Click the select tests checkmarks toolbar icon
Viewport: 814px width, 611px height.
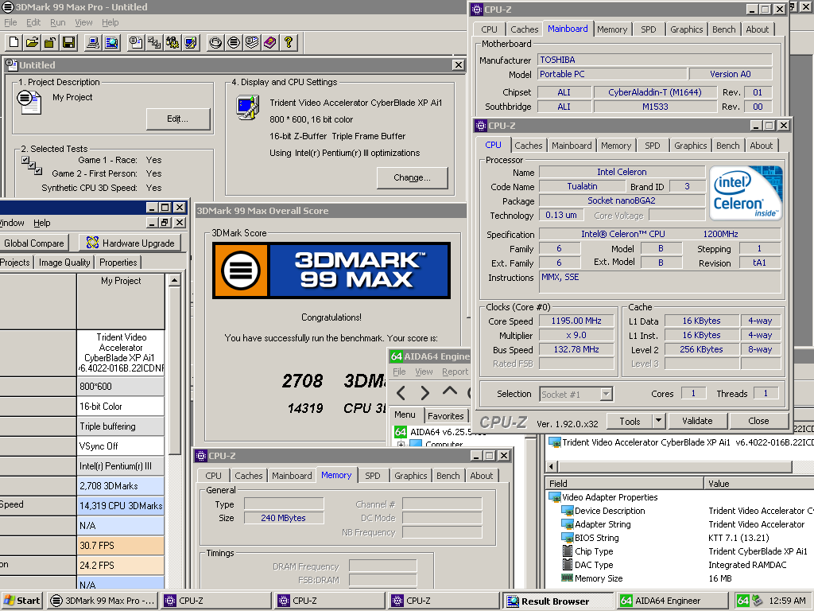[154, 43]
